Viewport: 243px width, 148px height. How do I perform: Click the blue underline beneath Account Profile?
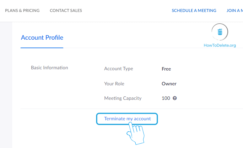point(42,48)
